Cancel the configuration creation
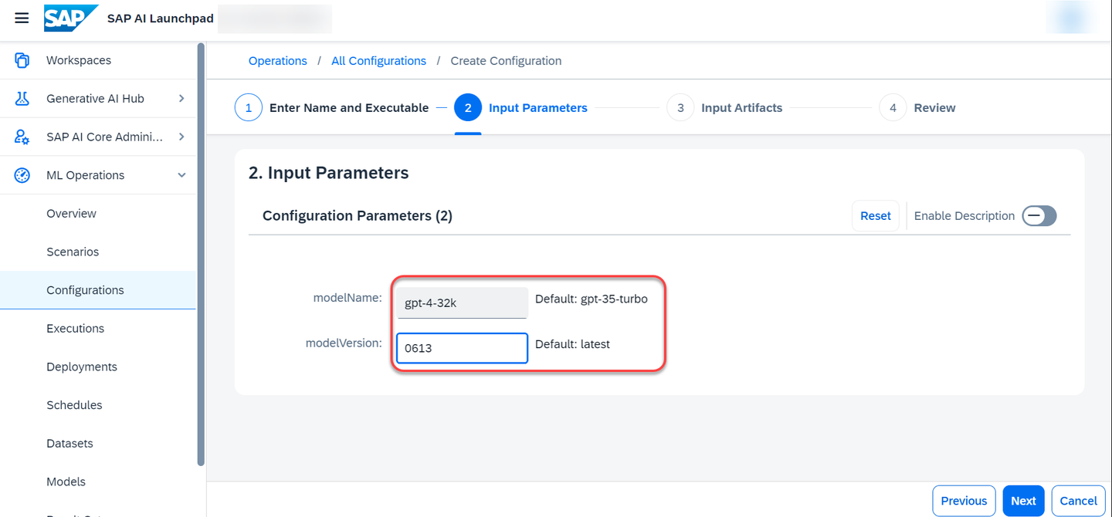This screenshot has height=517, width=1112. click(x=1078, y=501)
